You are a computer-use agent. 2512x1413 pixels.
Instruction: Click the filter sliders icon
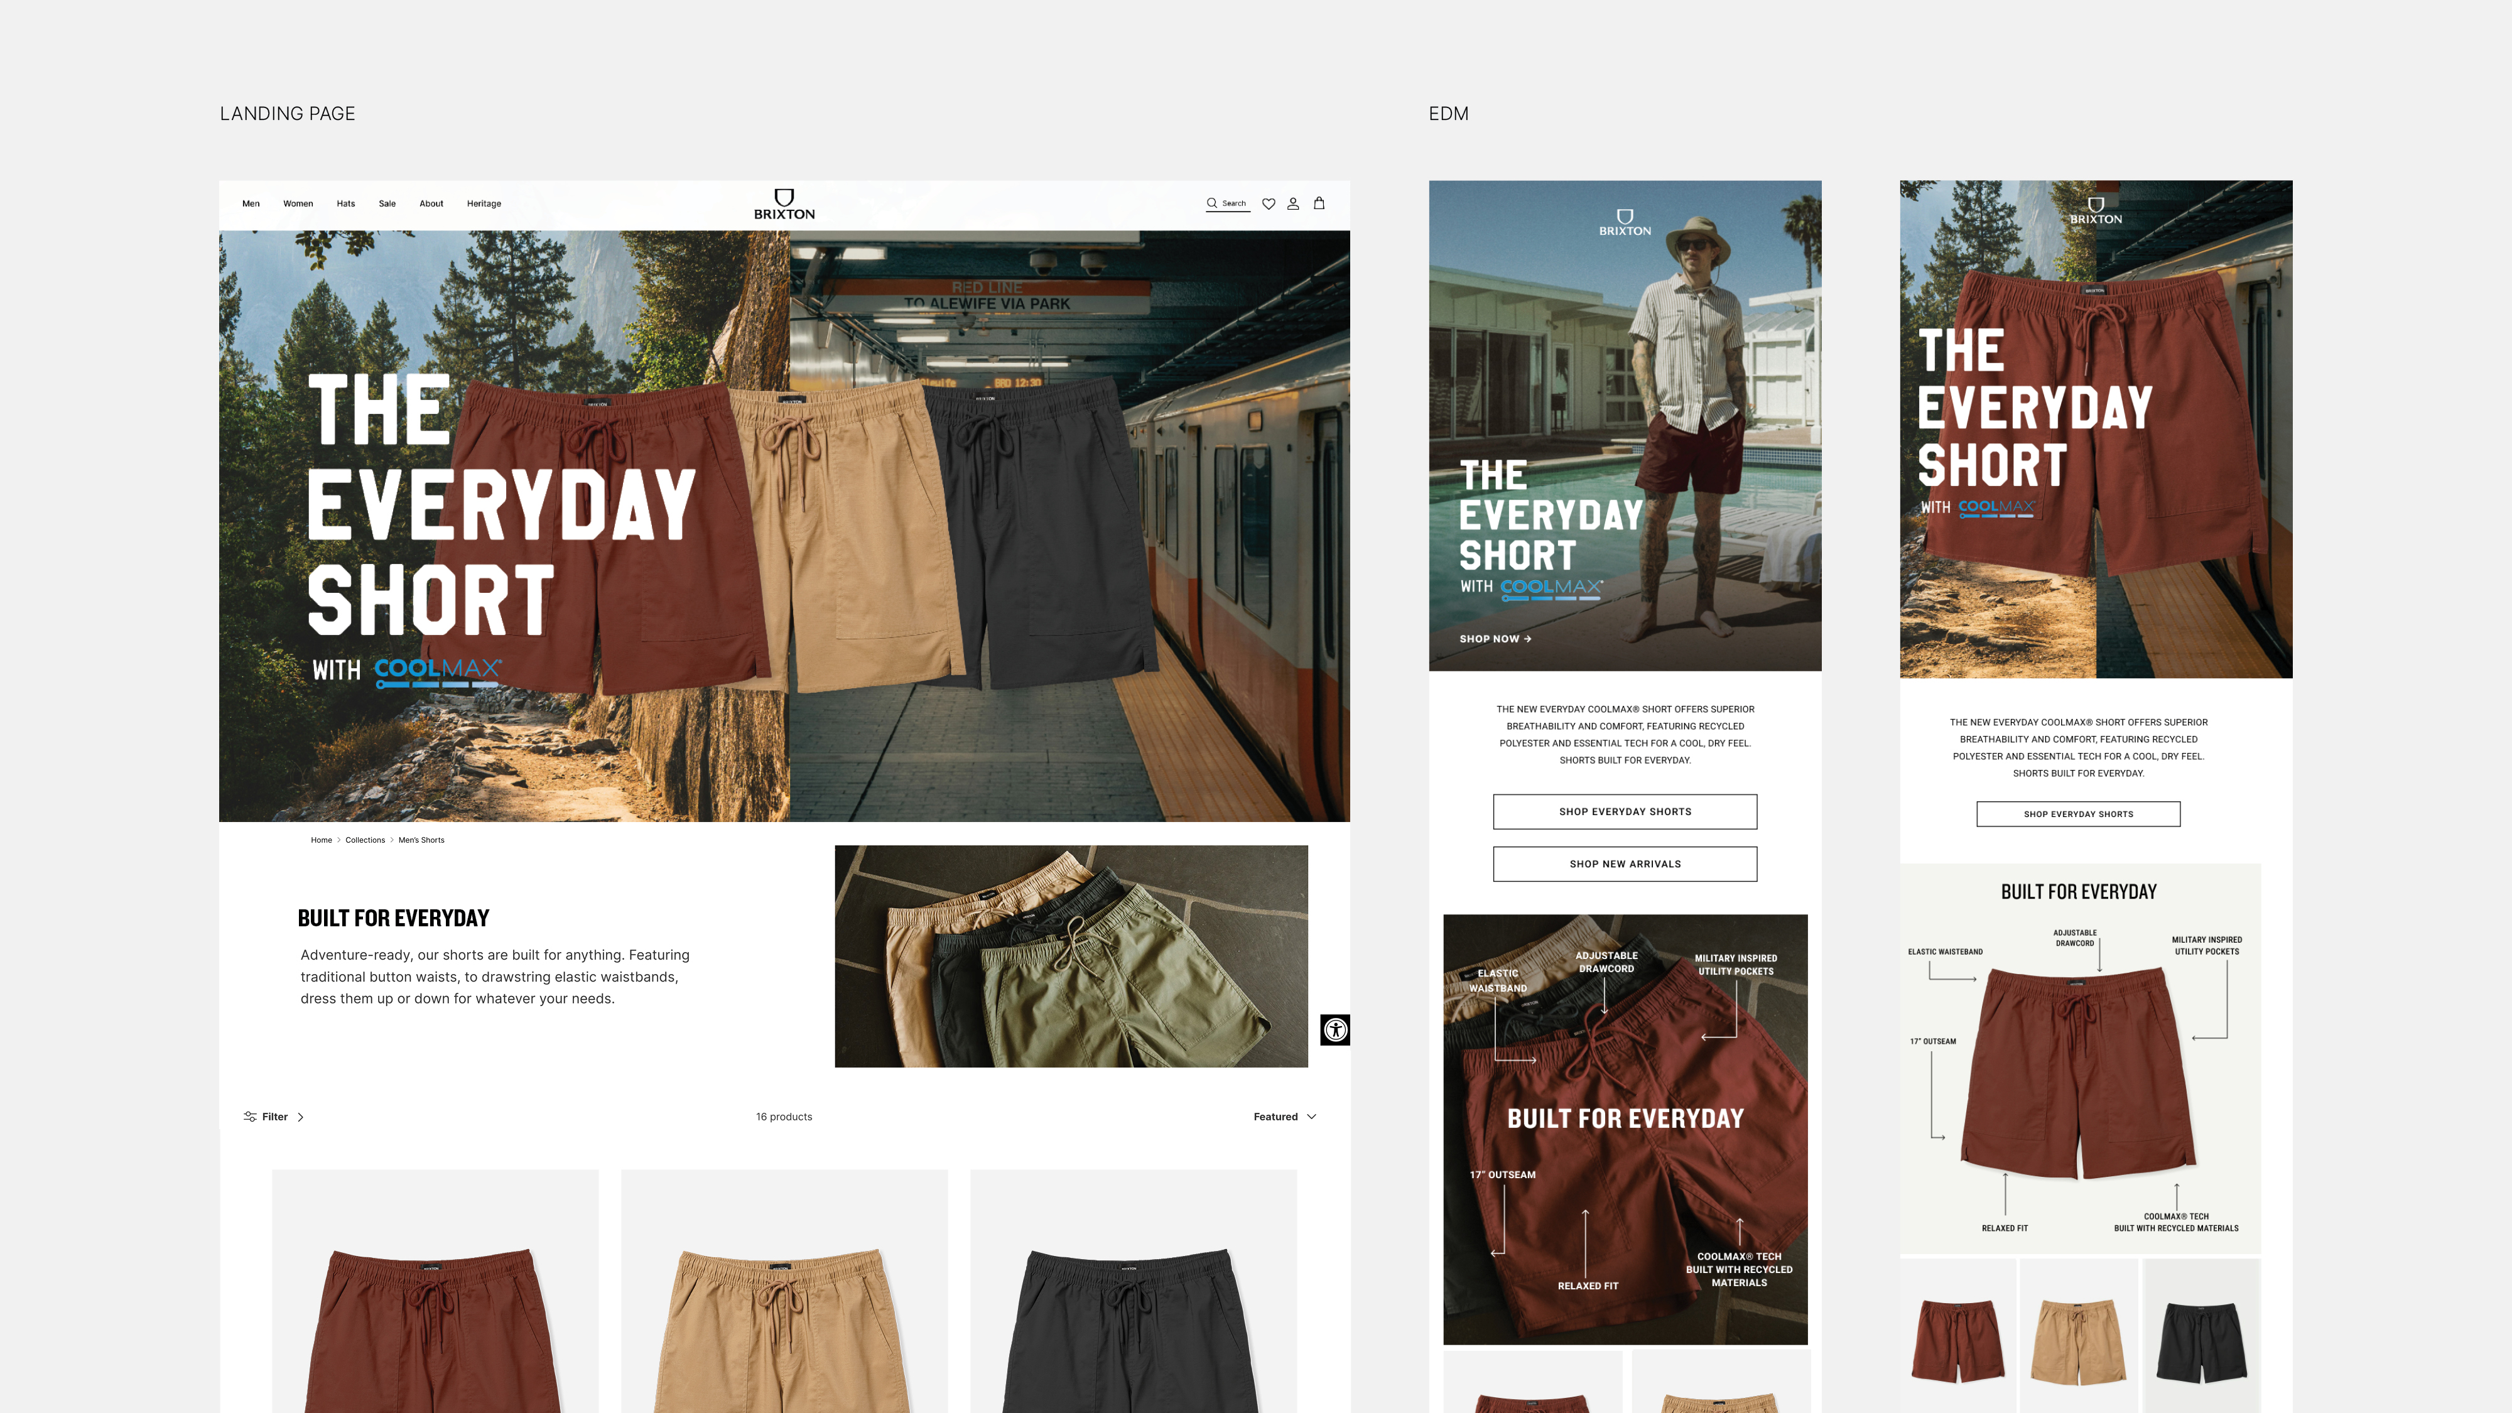click(x=250, y=1117)
